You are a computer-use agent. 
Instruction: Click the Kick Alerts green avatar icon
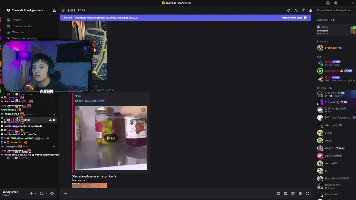[320, 71]
